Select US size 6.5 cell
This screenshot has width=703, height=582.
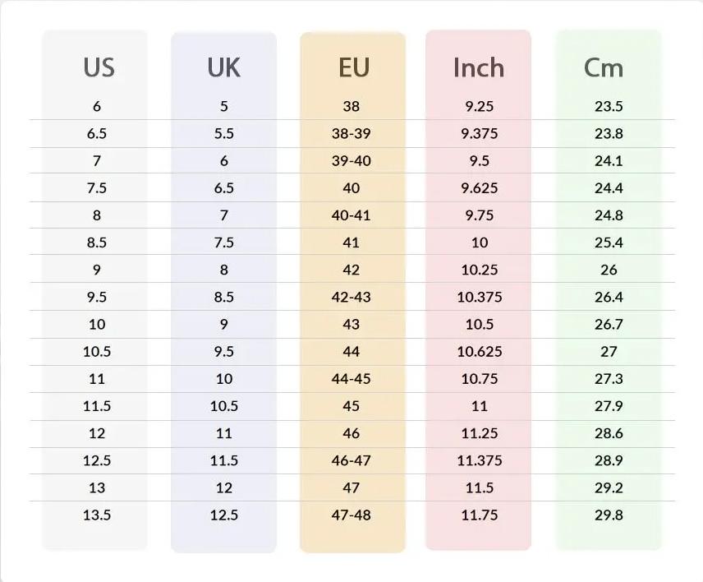[x=97, y=133]
